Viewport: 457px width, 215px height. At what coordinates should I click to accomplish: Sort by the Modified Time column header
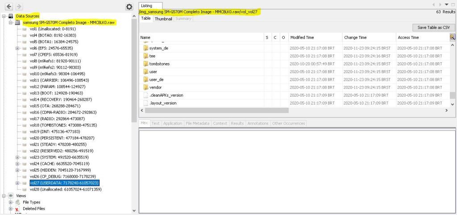(302, 37)
